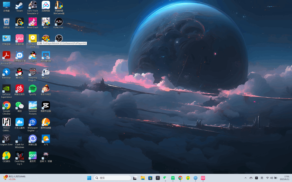The width and height of the screenshot is (292, 182).
Task: Start Euro Truck Simulator 2
Action: 32,6
